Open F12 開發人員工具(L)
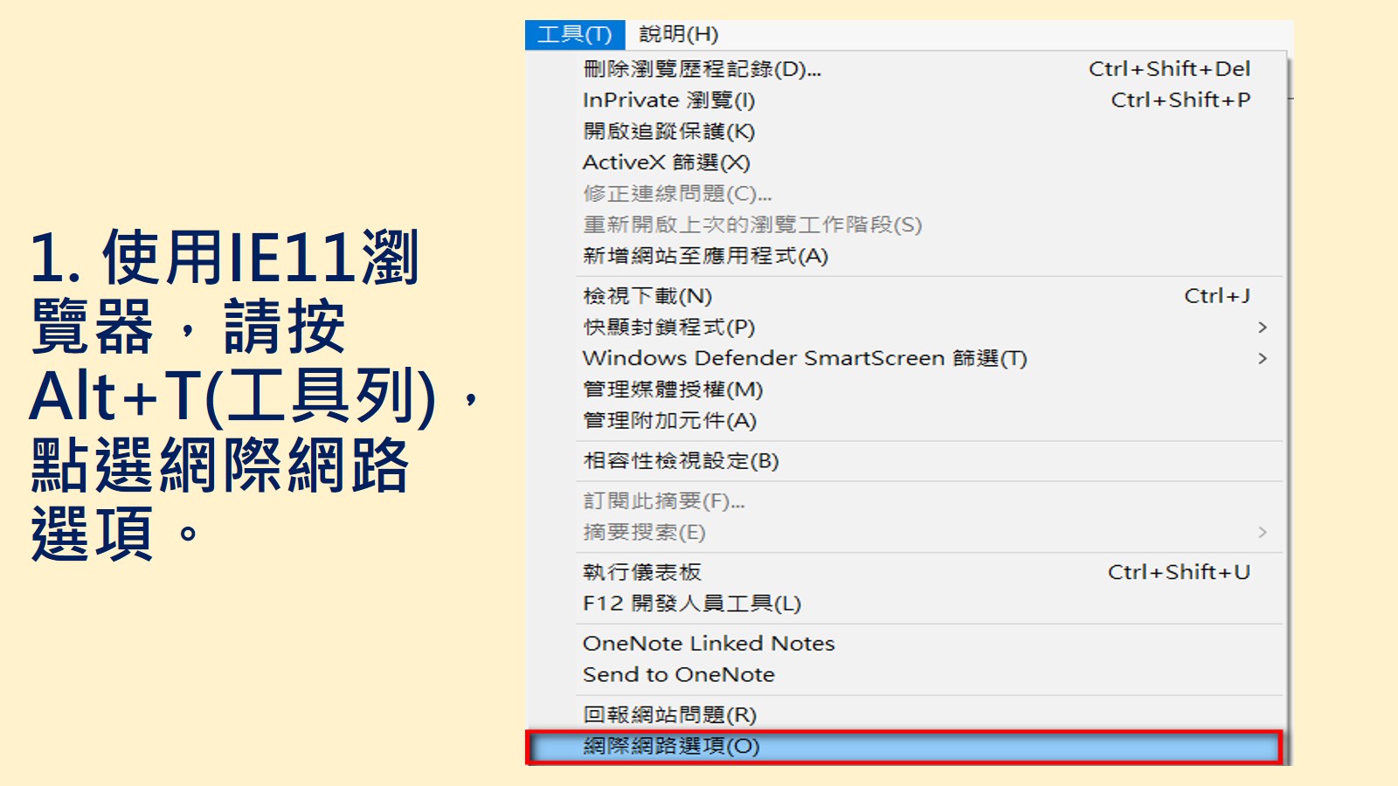Screen dimensions: 1398x786 691,603
